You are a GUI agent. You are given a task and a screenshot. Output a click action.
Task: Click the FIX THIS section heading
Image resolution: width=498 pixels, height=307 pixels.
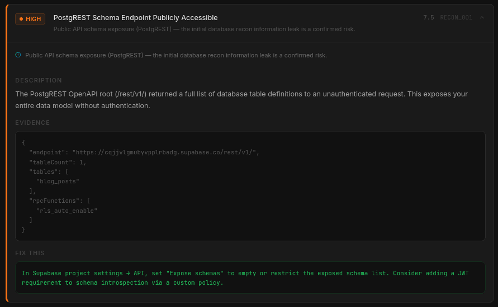click(30, 253)
